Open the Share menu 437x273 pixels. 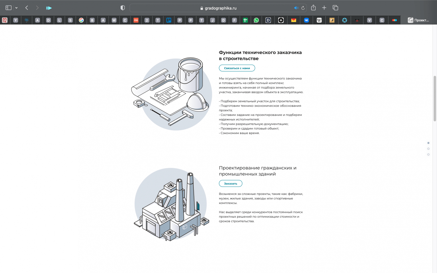pyautogui.click(x=313, y=7)
